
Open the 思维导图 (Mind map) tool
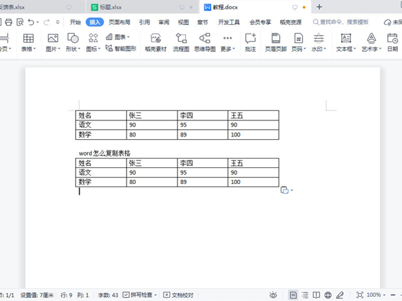pyautogui.click(x=204, y=42)
